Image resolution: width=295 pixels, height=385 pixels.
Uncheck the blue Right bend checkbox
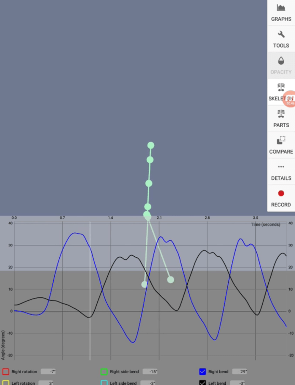click(202, 372)
